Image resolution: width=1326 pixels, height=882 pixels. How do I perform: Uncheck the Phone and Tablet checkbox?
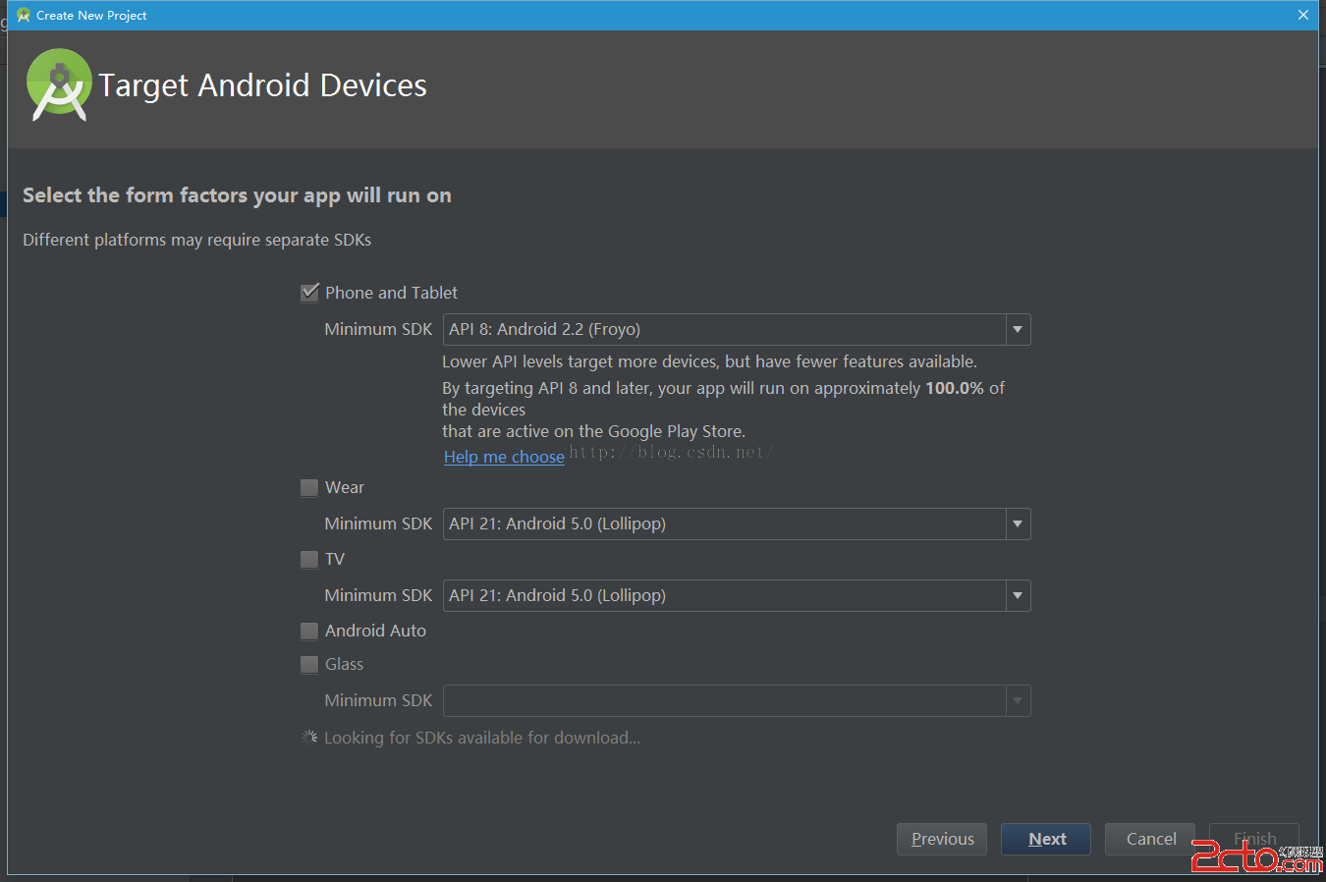click(309, 293)
